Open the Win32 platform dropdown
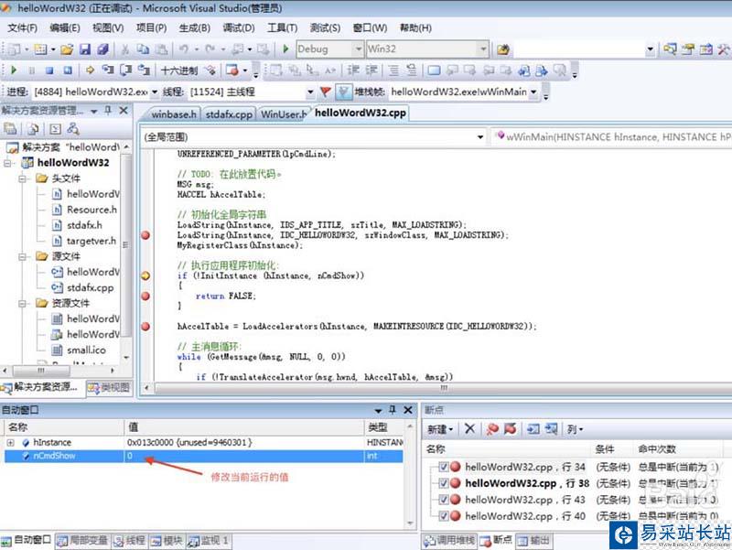Viewport: 732px width, 550px height. click(x=483, y=49)
